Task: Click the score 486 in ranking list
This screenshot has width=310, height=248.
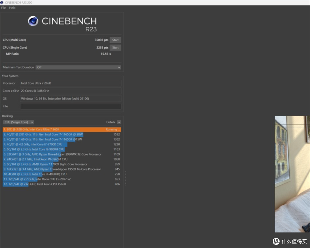Action: [117, 184]
